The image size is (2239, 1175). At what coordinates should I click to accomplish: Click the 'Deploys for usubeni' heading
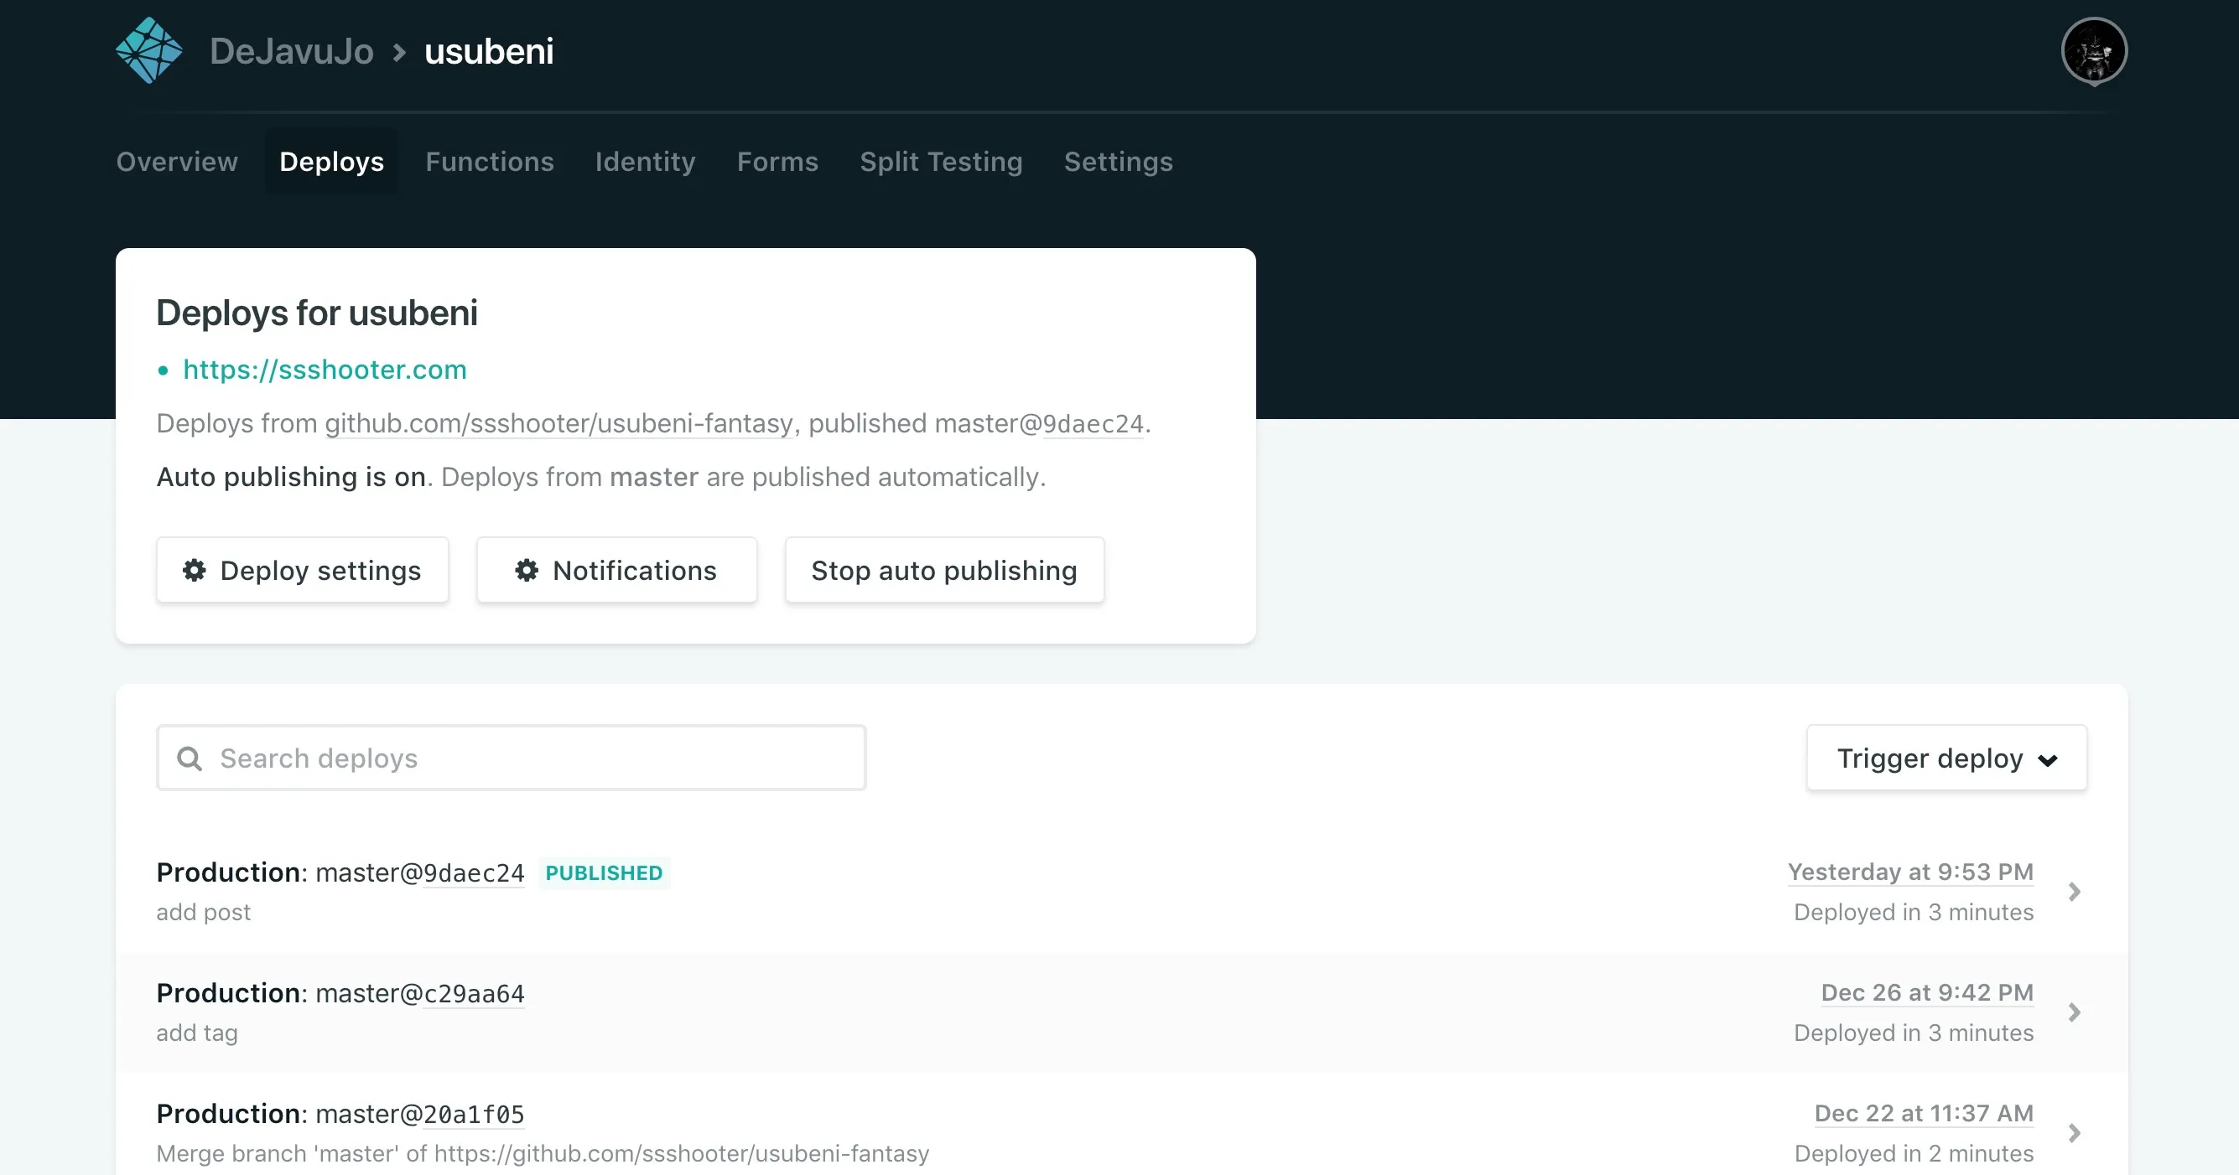pyautogui.click(x=316, y=313)
